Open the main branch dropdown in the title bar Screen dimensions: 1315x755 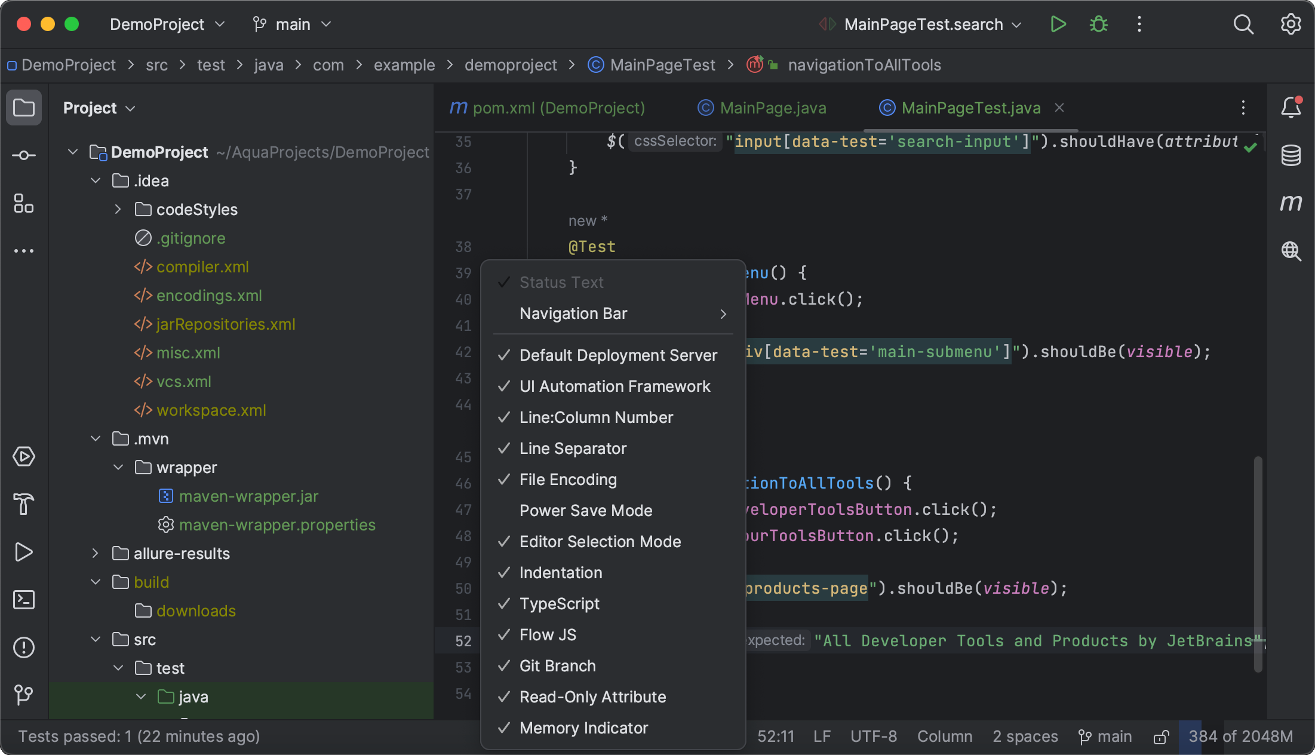(292, 24)
